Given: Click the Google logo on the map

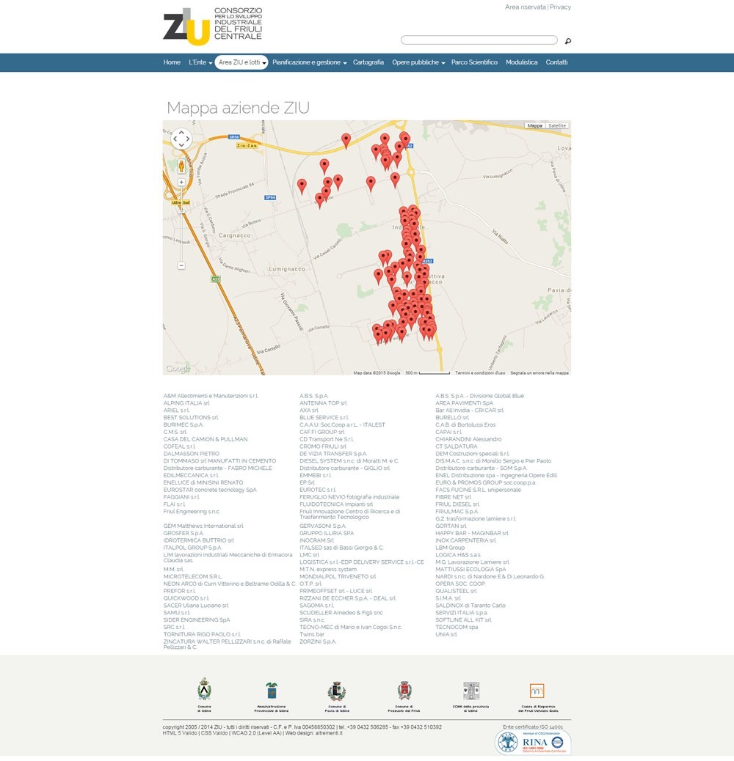Looking at the screenshot, I should (x=178, y=368).
